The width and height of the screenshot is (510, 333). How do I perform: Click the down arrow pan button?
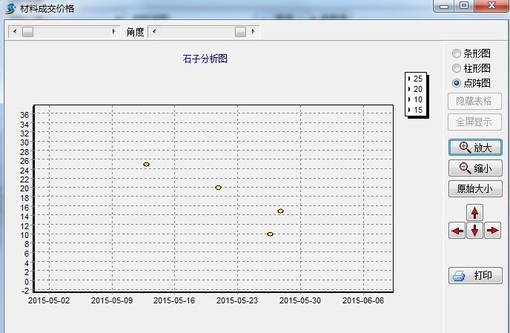tap(475, 231)
